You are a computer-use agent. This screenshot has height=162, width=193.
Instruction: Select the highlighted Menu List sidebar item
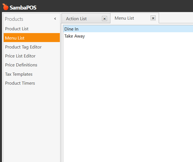tap(15, 38)
